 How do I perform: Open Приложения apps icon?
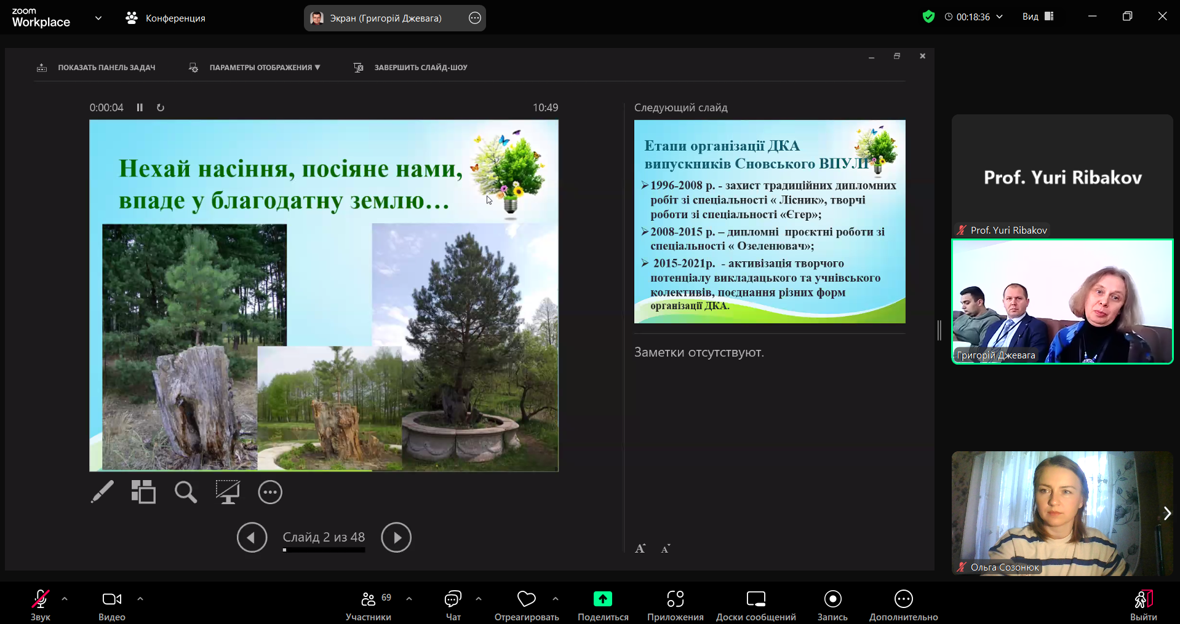[x=676, y=599]
